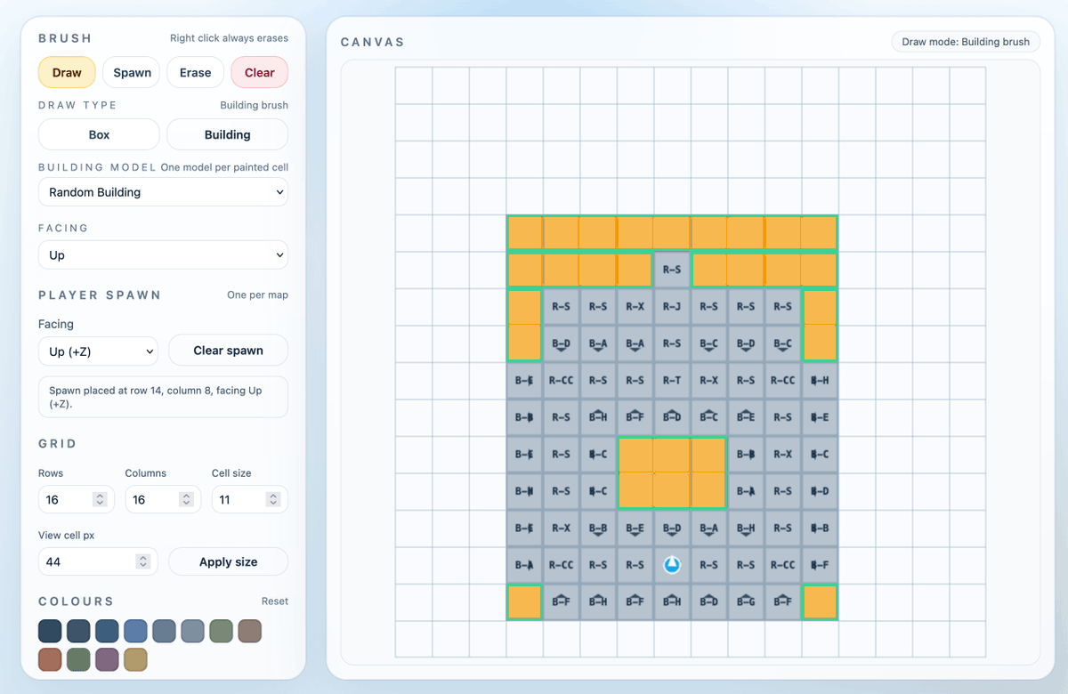Pick the terracotta orange swatch
1068x694 pixels.
[50, 659]
